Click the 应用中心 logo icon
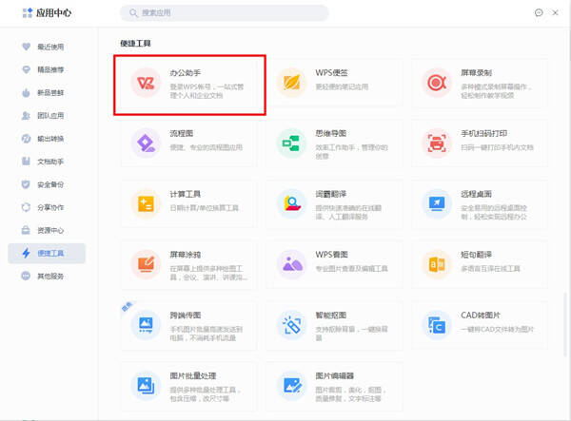The height and width of the screenshot is (421, 571). 28,12
